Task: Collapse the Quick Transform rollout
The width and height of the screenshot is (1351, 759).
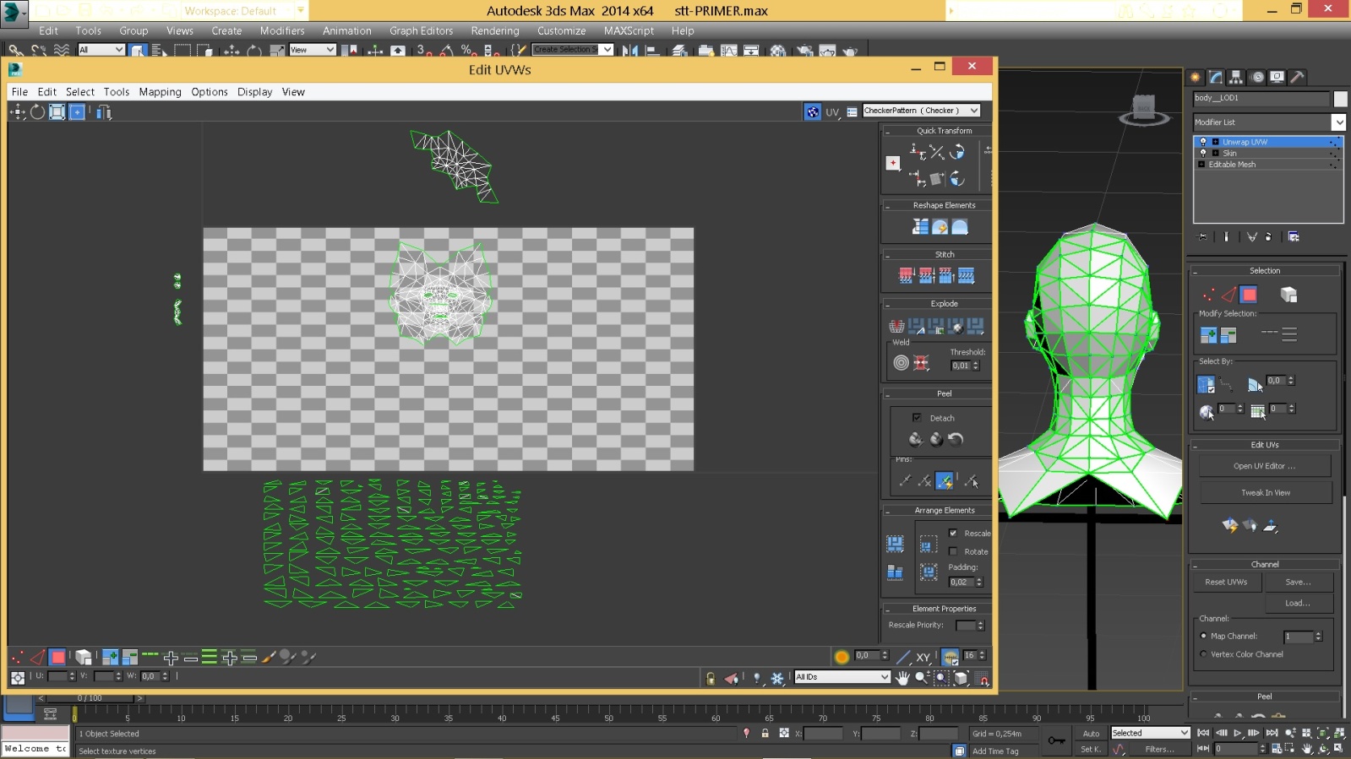Action: (x=887, y=131)
